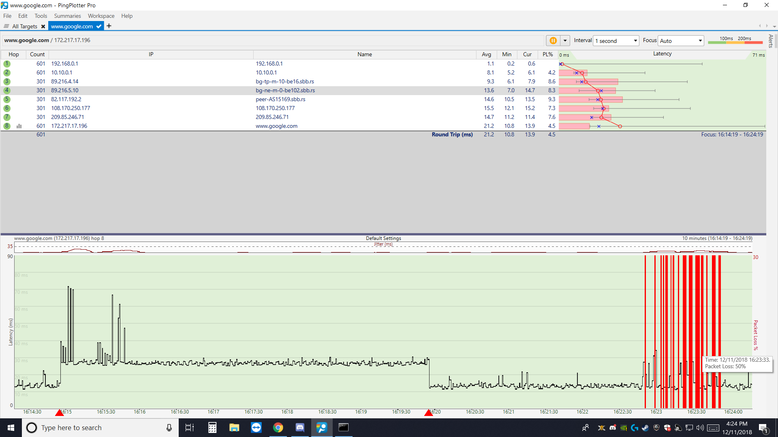Select hop name bg-tp-m-10-be16.sbb.rs

point(285,81)
